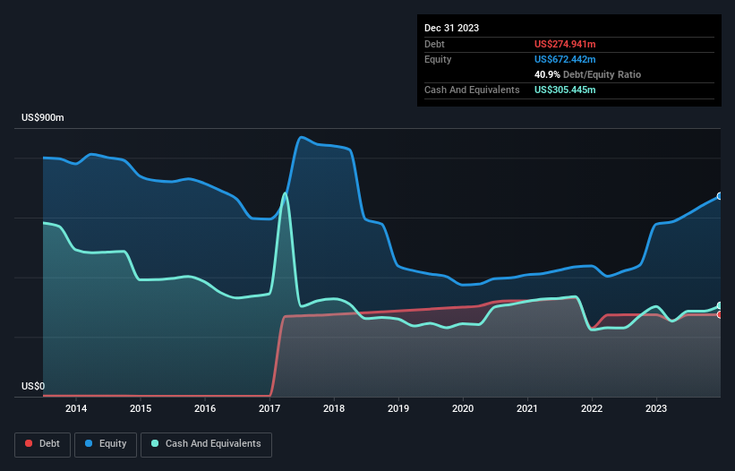Click the US$274.941m debt value
Viewport: 735px width, 471px height.
coord(565,44)
